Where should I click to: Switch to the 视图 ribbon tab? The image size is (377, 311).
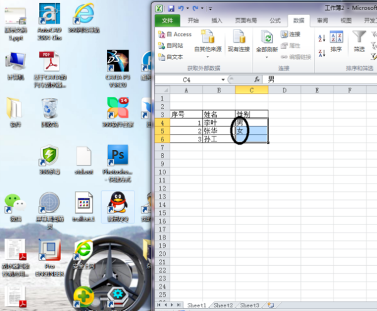[x=346, y=21]
